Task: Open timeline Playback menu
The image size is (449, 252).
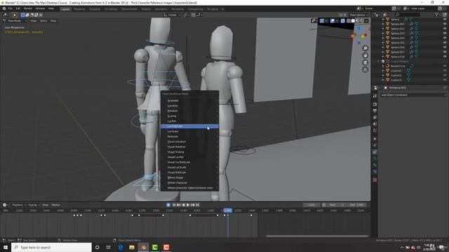Action: 19,205
